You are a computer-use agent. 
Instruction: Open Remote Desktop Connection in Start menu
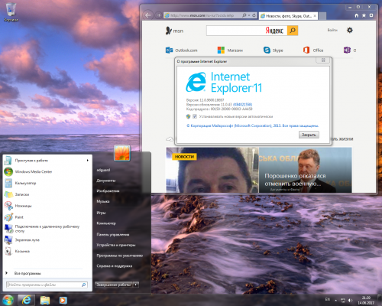[x=47, y=229]
